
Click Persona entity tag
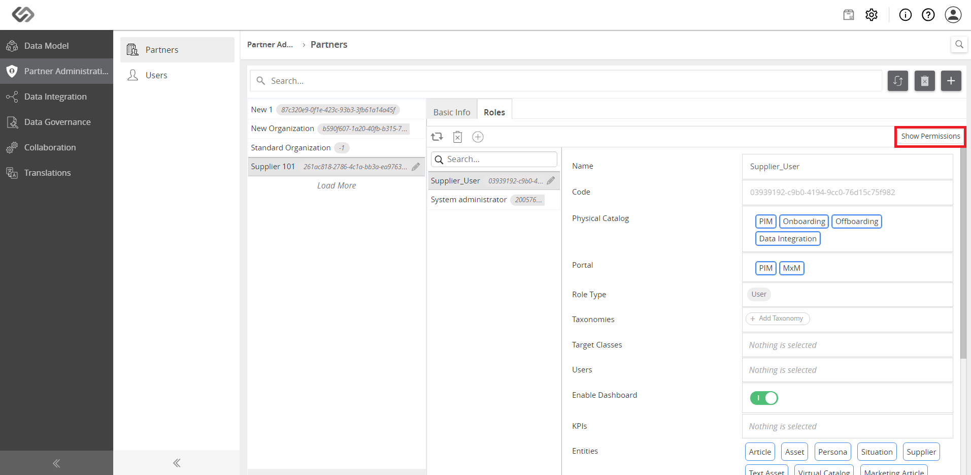[832, 452]
